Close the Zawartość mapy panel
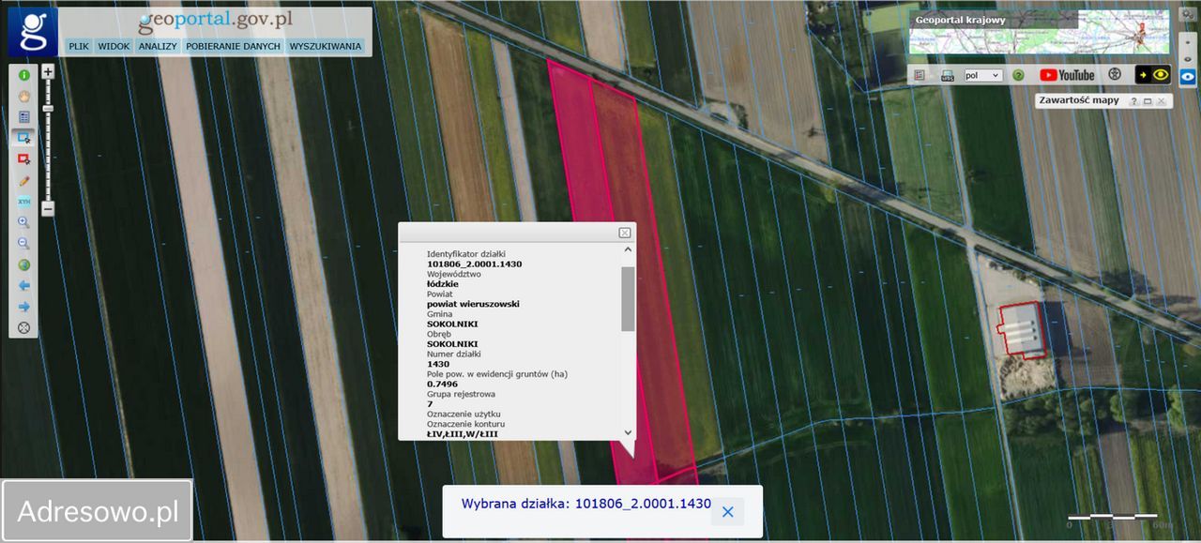Screen dimensions: 1201x543 (x=1161, y=101)
